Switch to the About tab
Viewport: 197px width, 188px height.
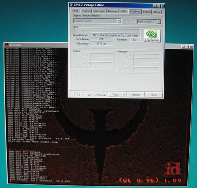click(x=157, y=12)
